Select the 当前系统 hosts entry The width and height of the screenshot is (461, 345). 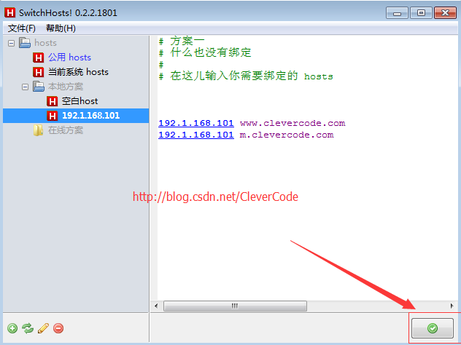(78, 72)
